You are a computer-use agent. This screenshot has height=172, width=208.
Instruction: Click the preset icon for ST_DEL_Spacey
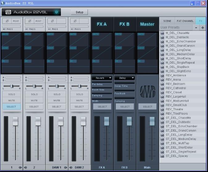(x=162, y=156)
